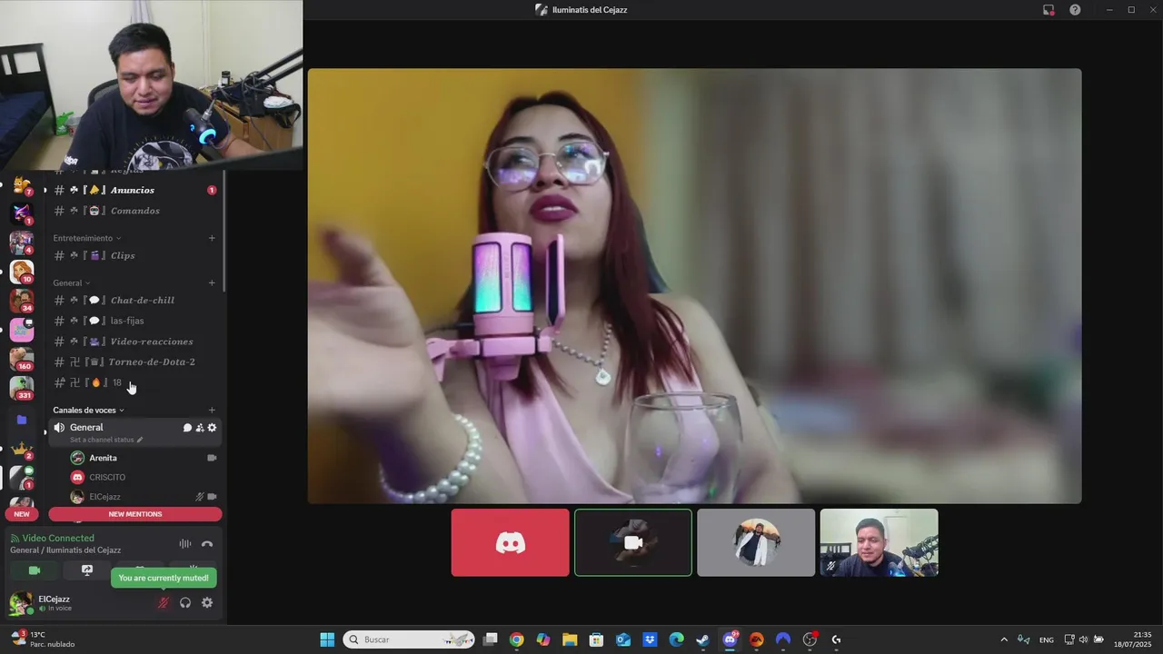Open ElCejazz user panel avatar
1163x654 pixels.
coord(21,603)
